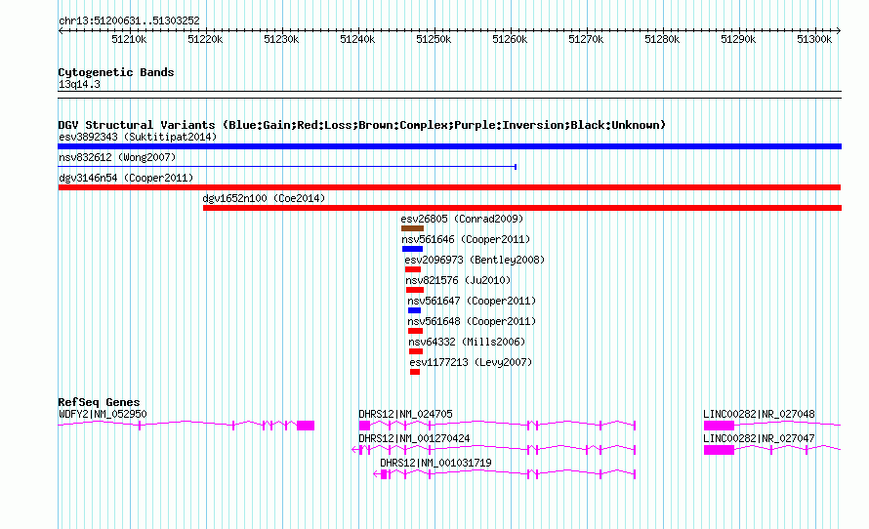The height and width of the screenshot is (529, 869).
Task: Click the 51280k ruler tick label
Action: coord(662,39)
